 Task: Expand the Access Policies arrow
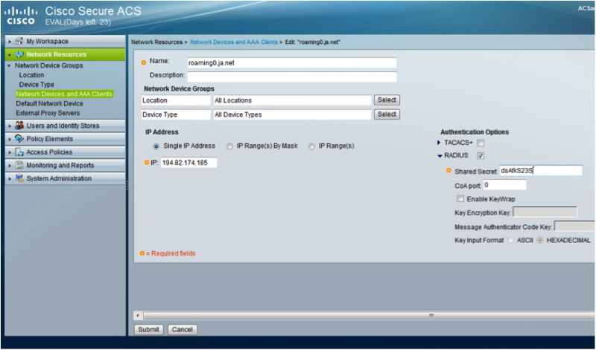coord(10,152)
